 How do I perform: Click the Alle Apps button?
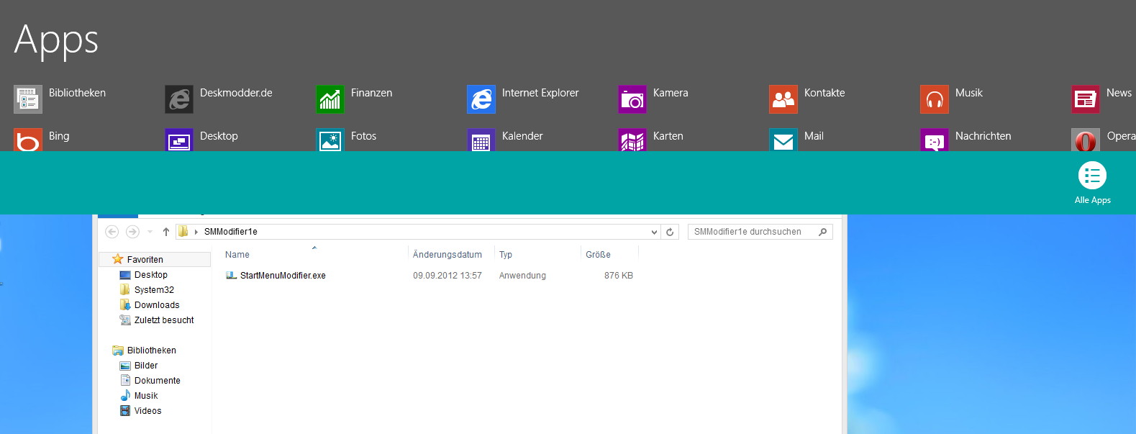pyautogui.click(x=1092, y=183)
